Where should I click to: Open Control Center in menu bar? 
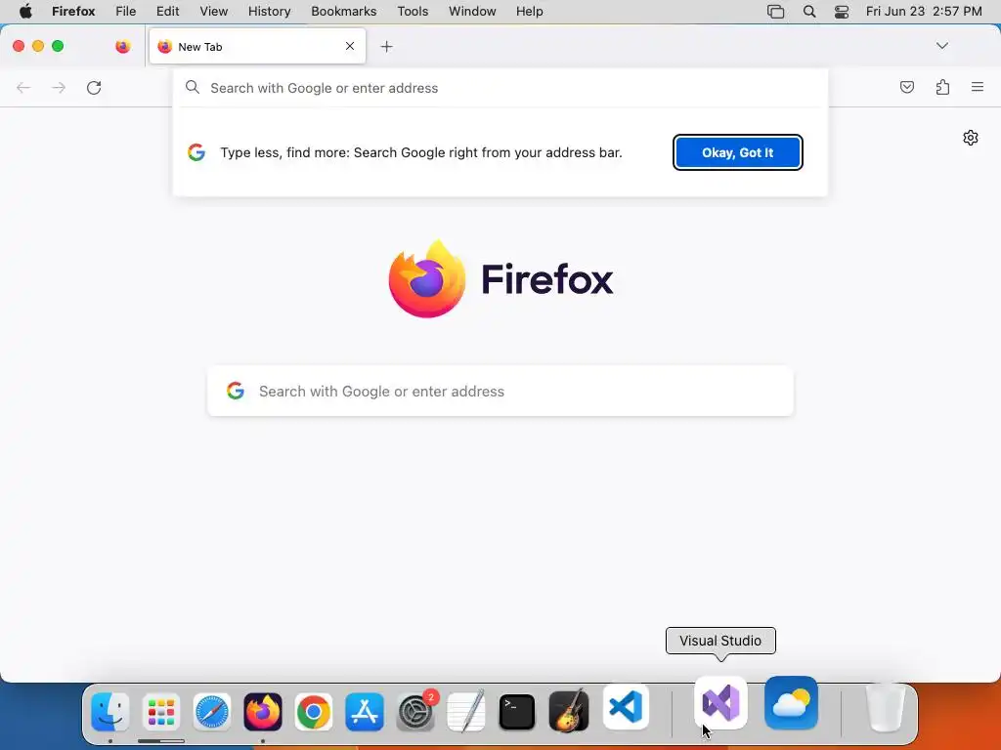tap(842, 12)
